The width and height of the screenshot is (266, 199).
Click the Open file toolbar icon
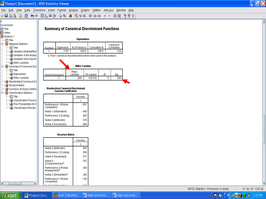coord(2,16)
